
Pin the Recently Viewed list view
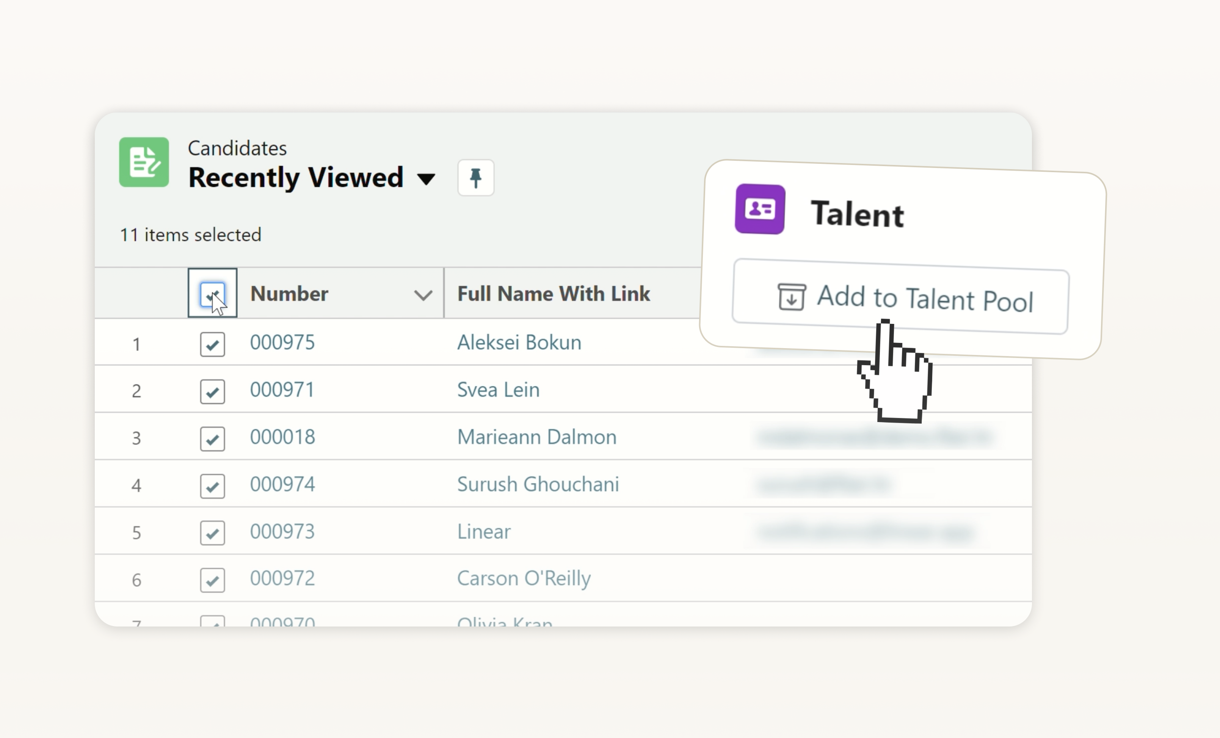pos(475,177)
